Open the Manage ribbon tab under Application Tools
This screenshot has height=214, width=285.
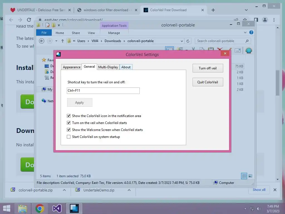click(114, 33)
